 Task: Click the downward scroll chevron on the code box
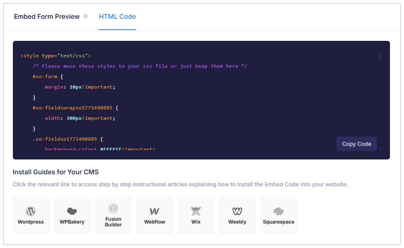click(x=380, y=149)
